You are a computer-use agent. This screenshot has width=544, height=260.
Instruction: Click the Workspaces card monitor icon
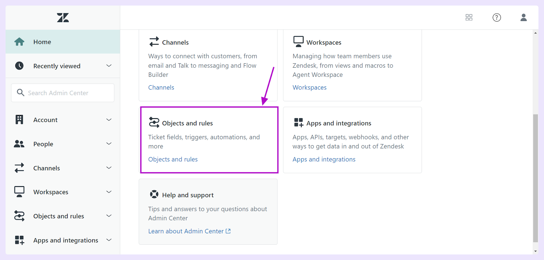pos(299,41)
